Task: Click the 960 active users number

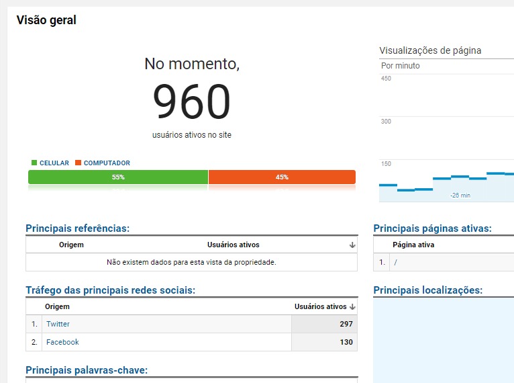Action: pyautogui.click(x=192, y=101)
